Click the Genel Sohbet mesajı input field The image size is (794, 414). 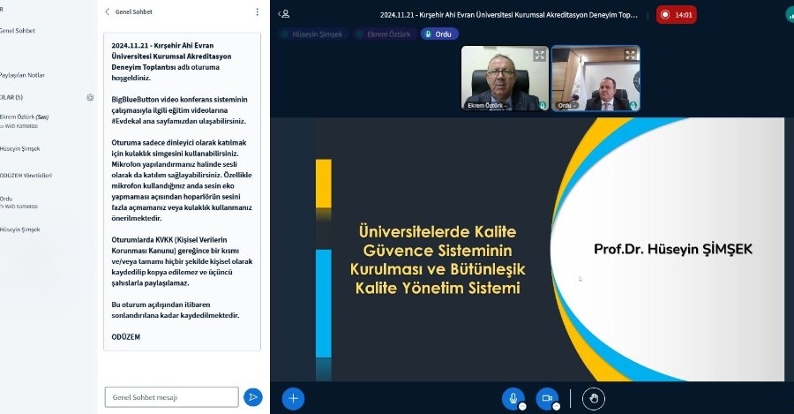[x=172, y=396]
